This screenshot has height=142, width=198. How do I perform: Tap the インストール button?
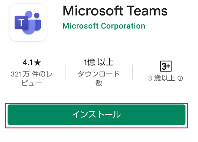coord(97,115)
